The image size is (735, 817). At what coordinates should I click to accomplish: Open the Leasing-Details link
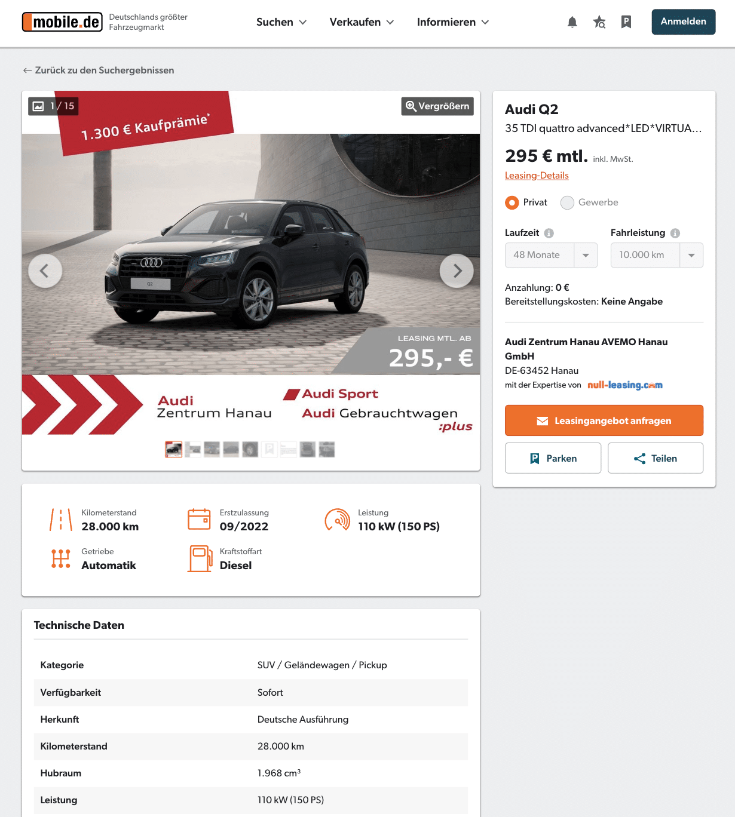(537, 176)
